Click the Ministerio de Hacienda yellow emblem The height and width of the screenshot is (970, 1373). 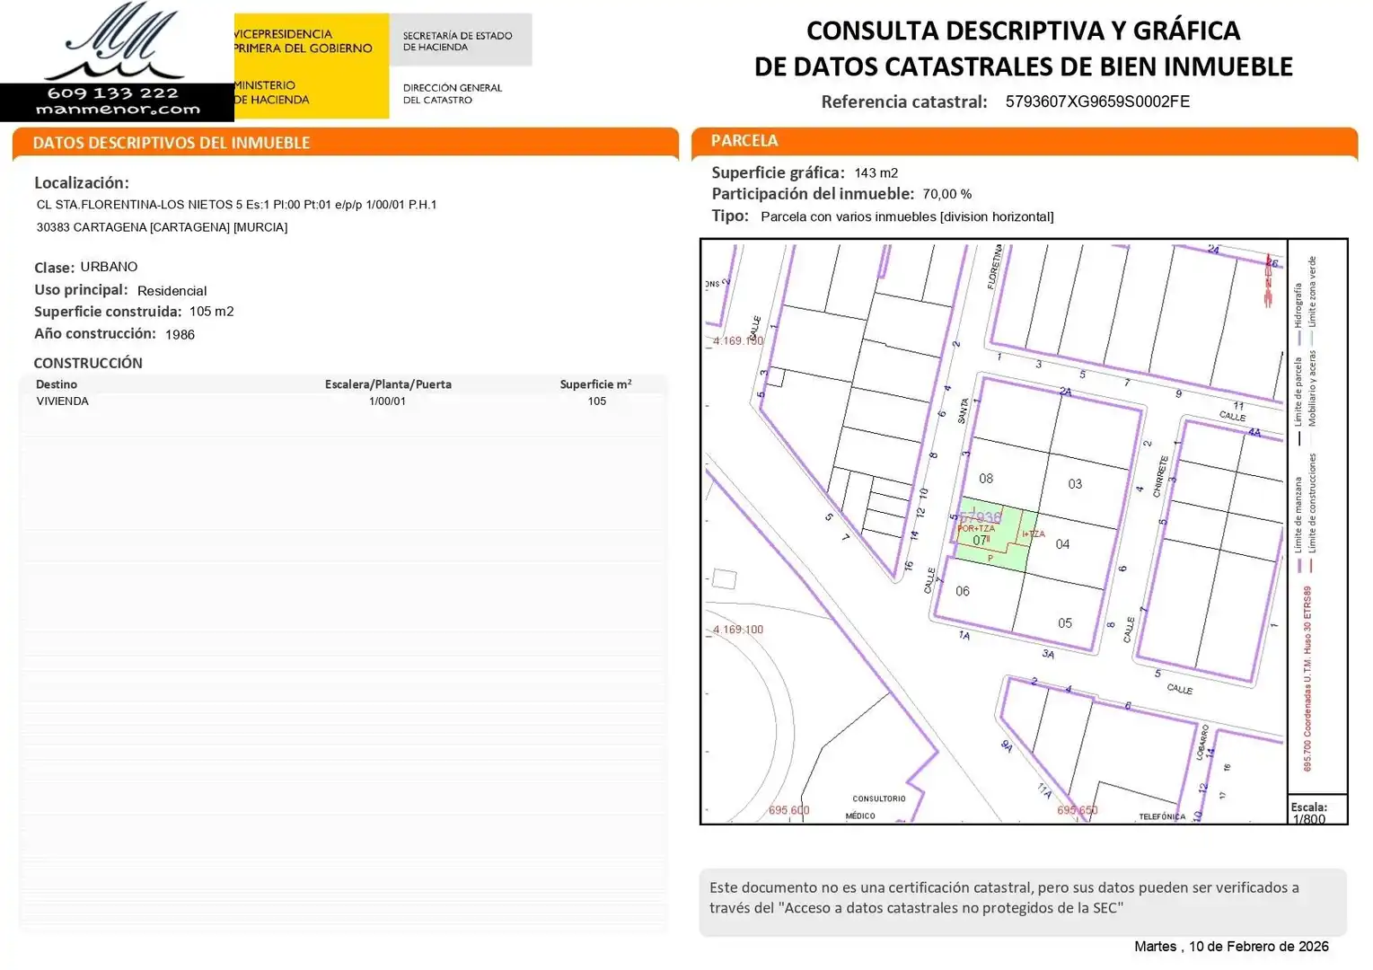coord(312,66)
